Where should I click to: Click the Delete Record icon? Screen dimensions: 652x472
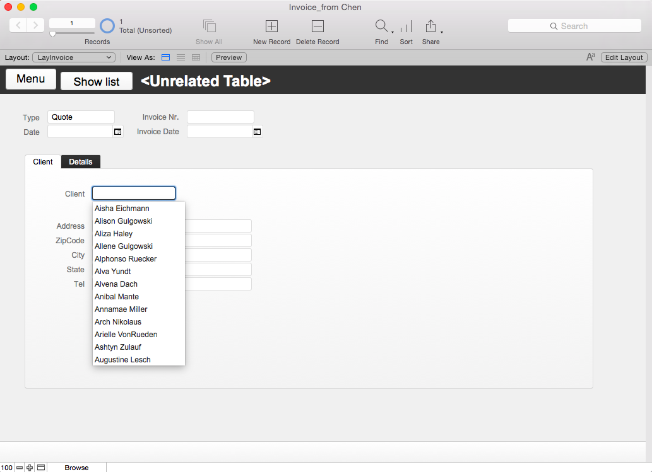[317, 26]
